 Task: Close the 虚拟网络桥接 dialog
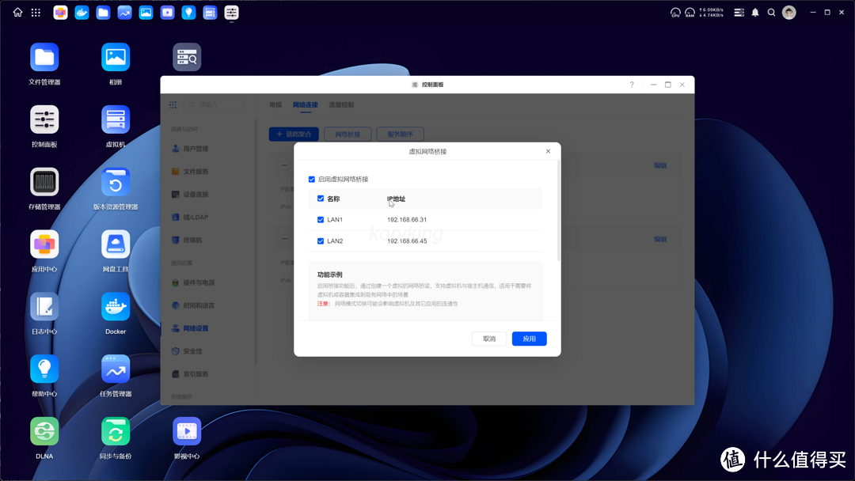coord(548,151)
